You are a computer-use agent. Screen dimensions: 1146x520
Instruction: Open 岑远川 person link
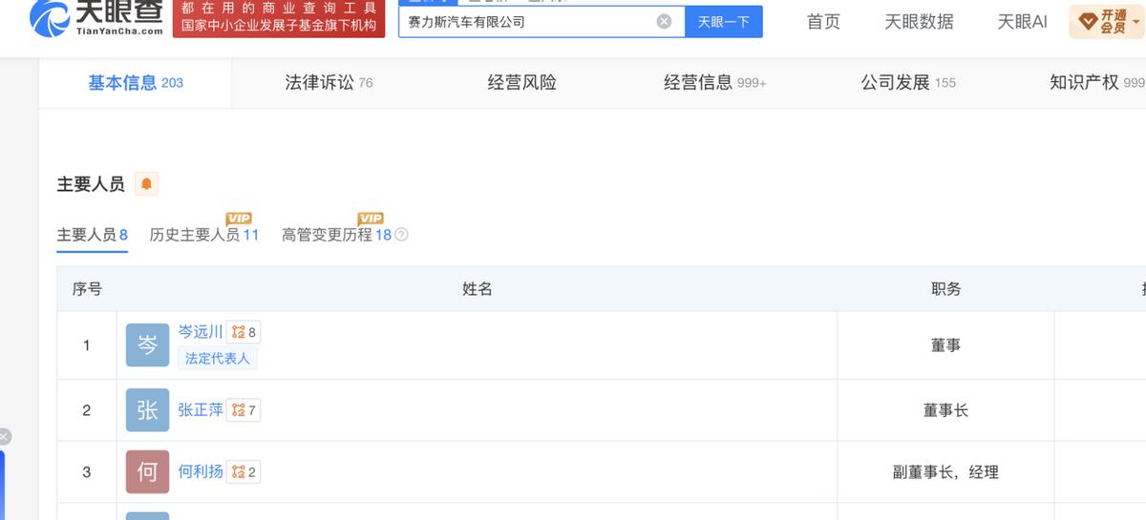coord(201,332)
